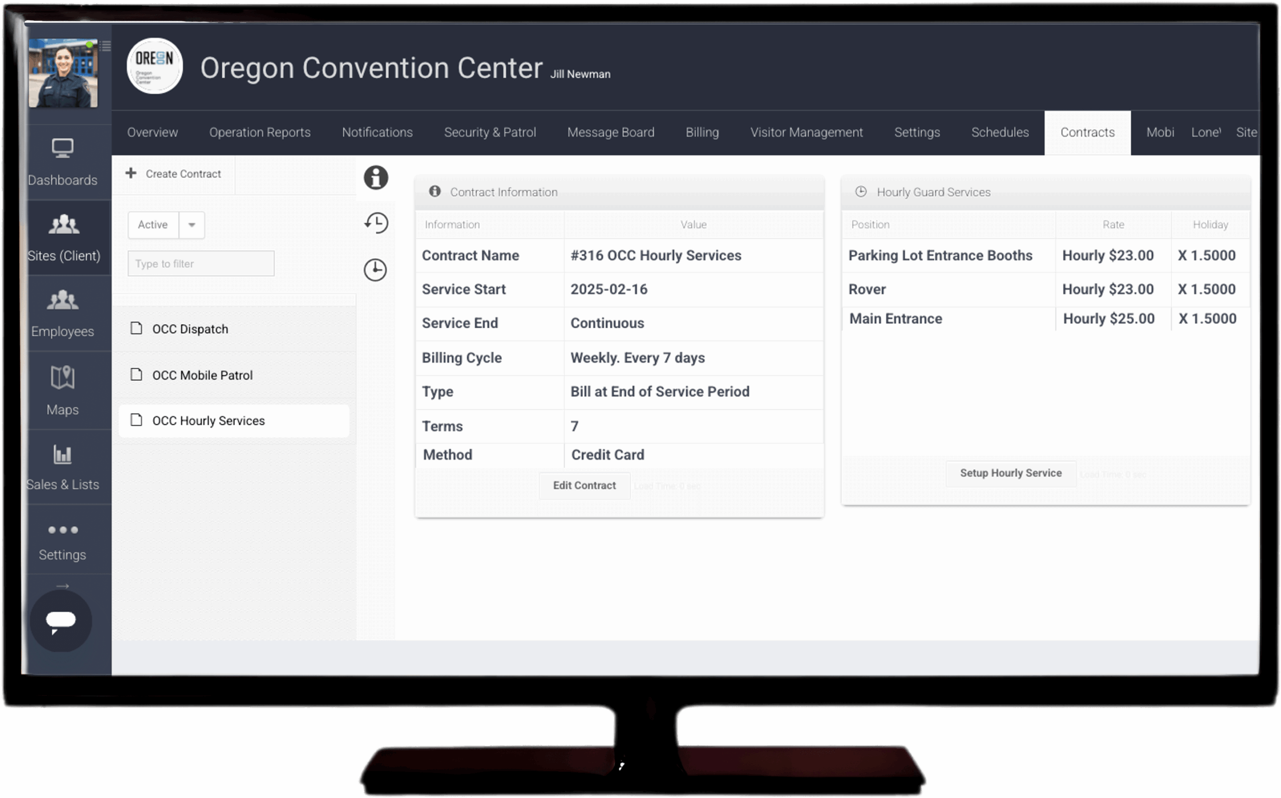Viewport: 1281px width, 798px height.
Task: Open the Mobi tab
Action: pos(1160,133)
